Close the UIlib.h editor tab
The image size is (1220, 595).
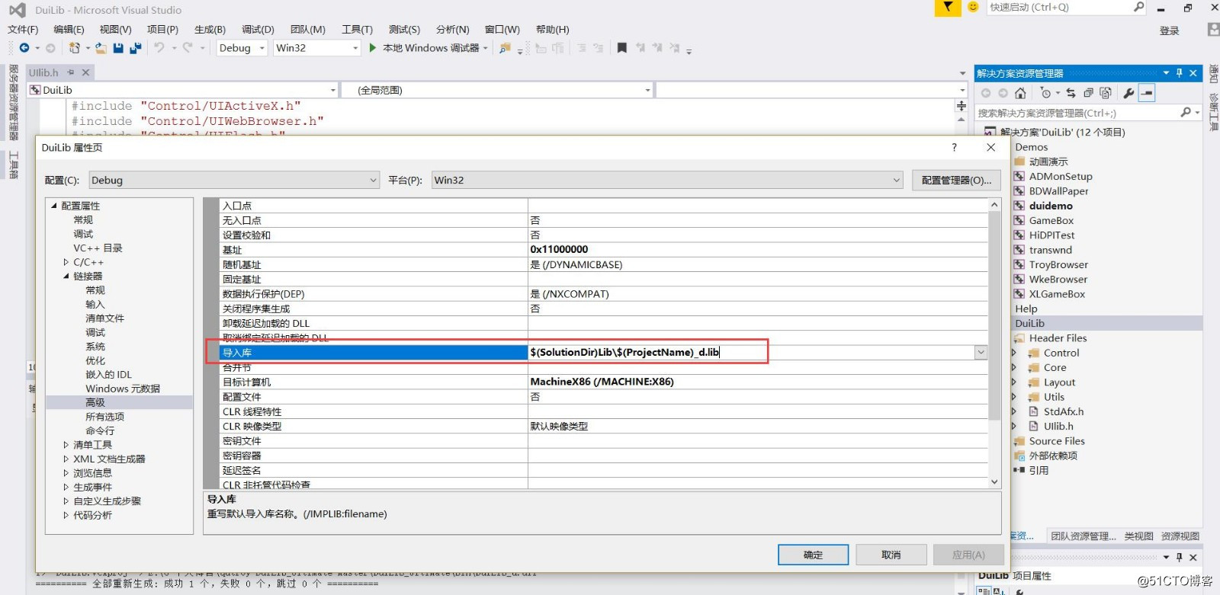pyautogui.click(x=85, y=72)
